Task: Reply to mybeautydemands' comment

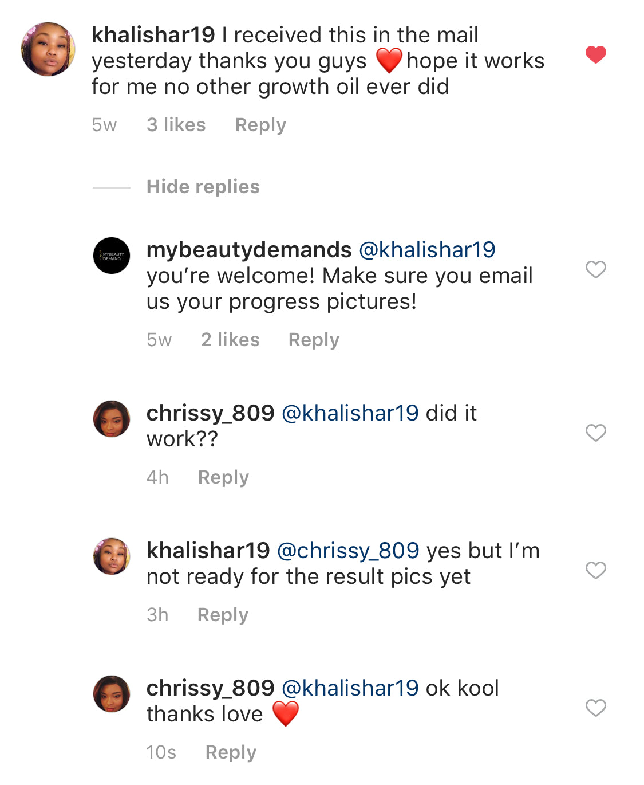Action: tap(314, 340)
